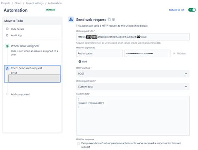Click the Add component circle marker

pyautogui.click(x=7, y=94)
